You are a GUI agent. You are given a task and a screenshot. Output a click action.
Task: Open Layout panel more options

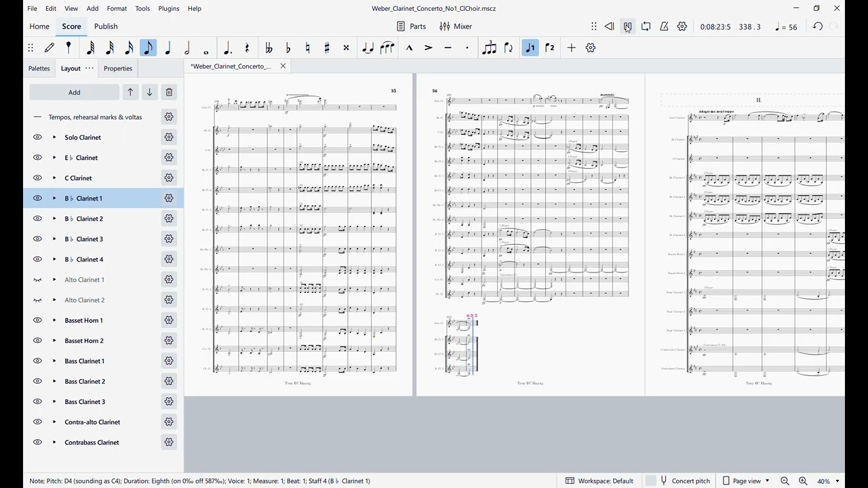90,68
